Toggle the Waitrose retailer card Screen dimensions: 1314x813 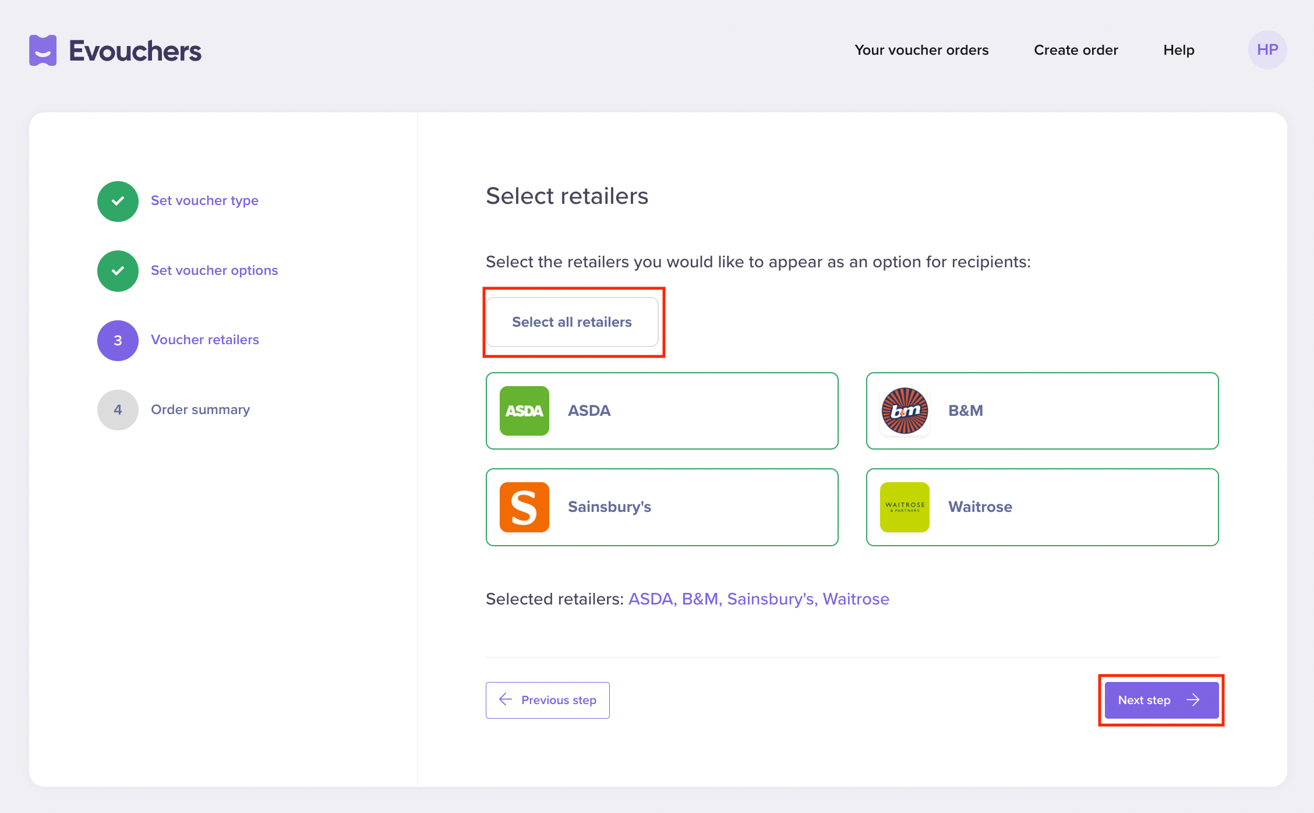coord(1078,507)
